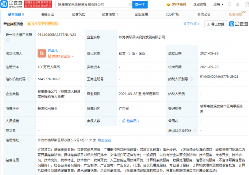This screenshot has height=175, width=249.
Task: Click info icon beside 进出口企业代码
Action: tap(194, 131)
